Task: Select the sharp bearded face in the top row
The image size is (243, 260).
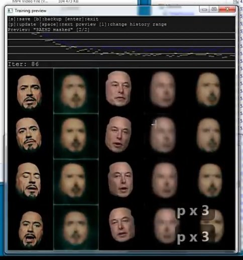Action: click(x=30, y=92)
